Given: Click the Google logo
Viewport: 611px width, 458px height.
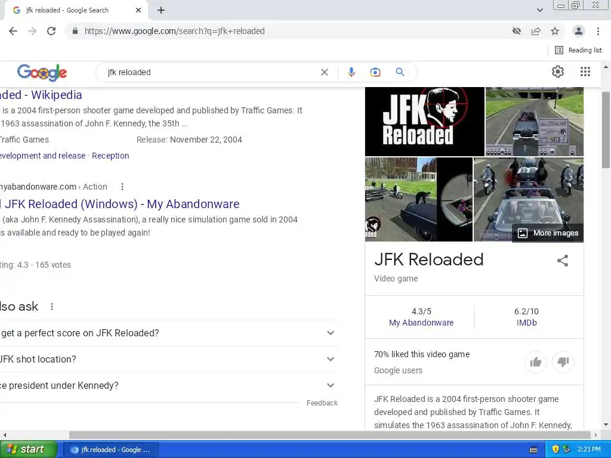Looking at the screenshot, I should [x=42, y=72].
